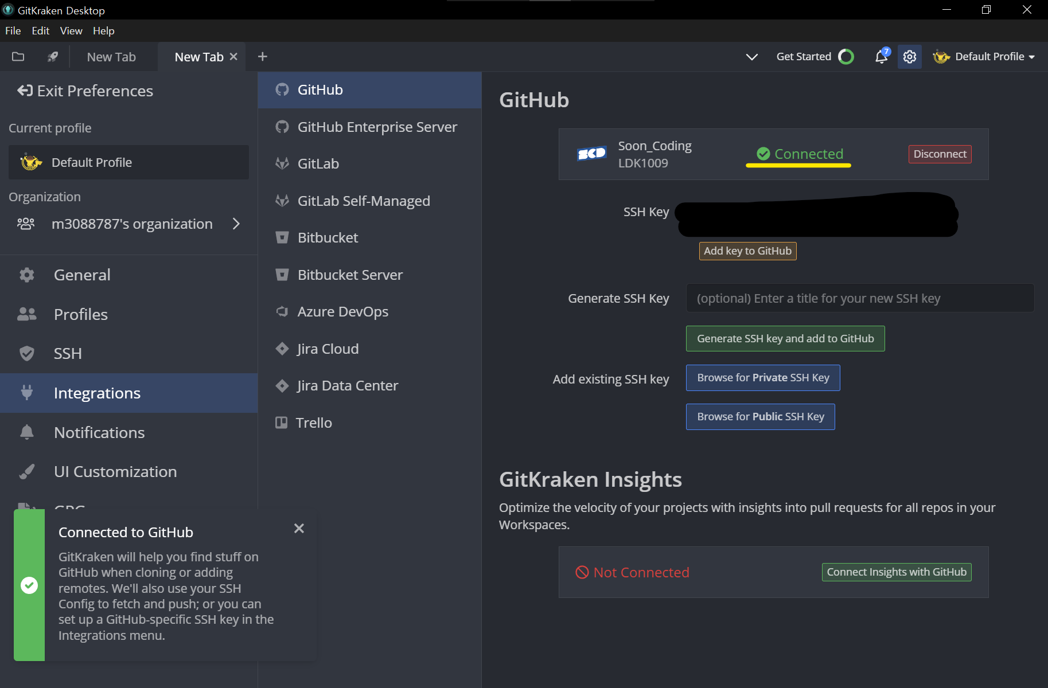Screen dimensions: 1048x688
Task: Click the Jira Cloud diamond icon
Action: pyautogui.click(x=282, y=349)
